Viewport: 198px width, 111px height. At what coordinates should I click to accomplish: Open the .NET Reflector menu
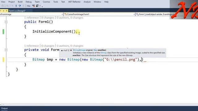[74, 2]
